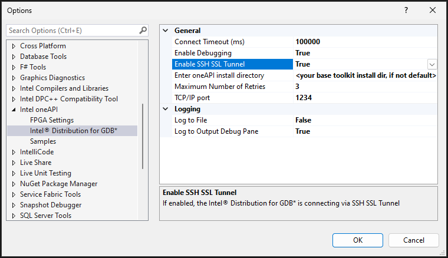Open the Enable SSH SSL Tunnel dropdown
The image size is (448, 258).
(432, 64)
